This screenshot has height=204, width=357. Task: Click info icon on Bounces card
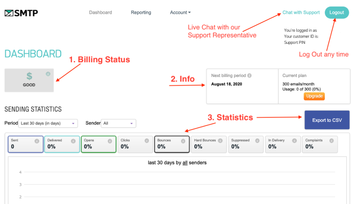pyautogui.click(x=184, y=140)
